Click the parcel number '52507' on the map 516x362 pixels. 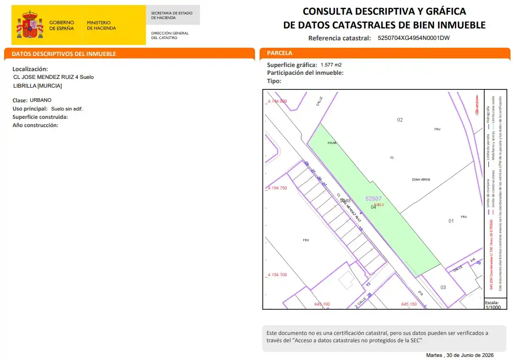point(373,198)
